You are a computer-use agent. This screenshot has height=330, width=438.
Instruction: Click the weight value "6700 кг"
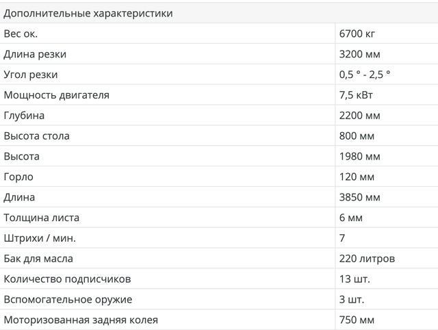pos(357,34)
